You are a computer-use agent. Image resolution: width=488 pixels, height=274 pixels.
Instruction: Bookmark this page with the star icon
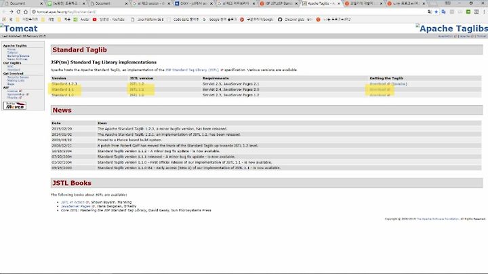pos(436,12)
